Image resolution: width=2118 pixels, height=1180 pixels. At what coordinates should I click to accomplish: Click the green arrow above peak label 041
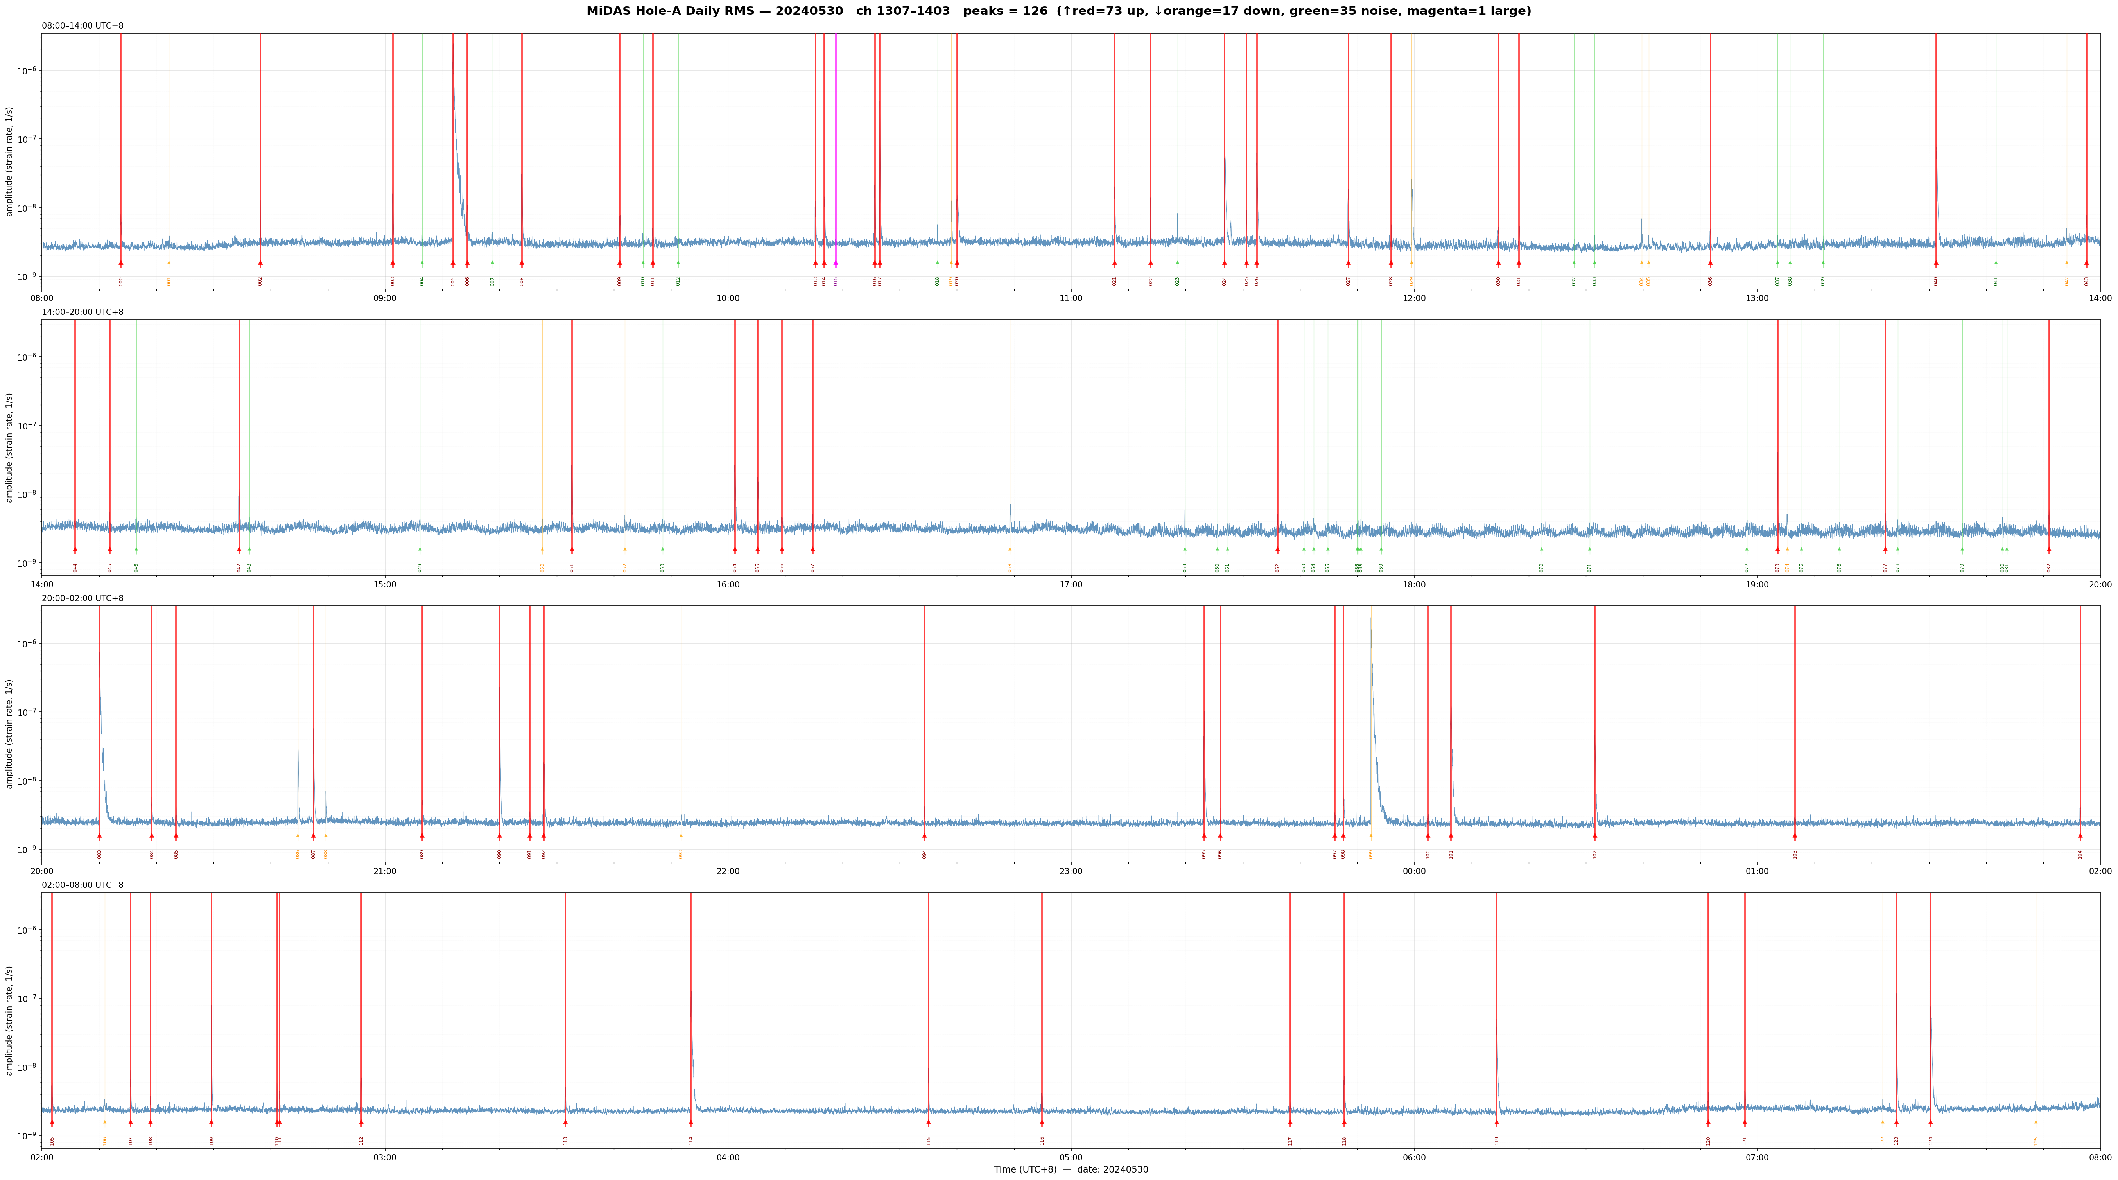pyautogui.click(x=1996, y=263)
